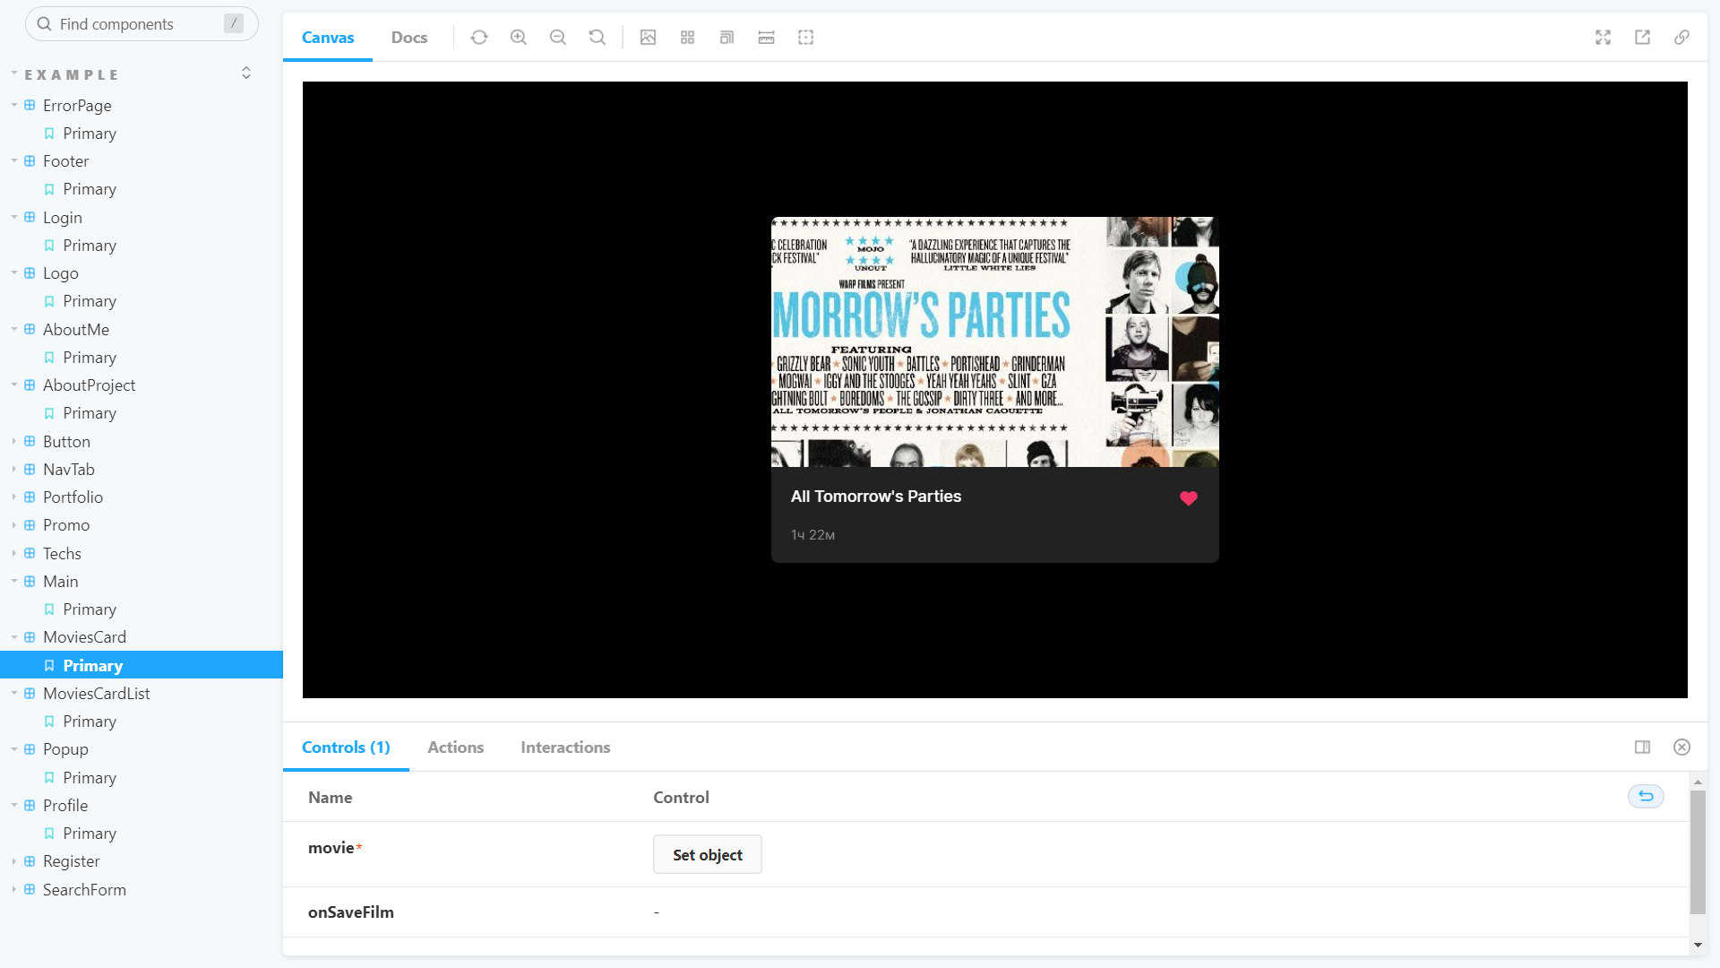The image size is (1720, 968).
Task: Toggle measure tool in toolbar
Action: tap(767, 38)
